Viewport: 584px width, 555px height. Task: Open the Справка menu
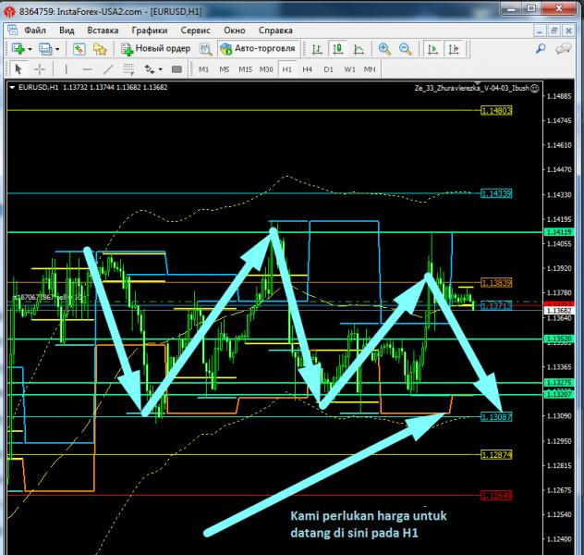coord(275,31)
